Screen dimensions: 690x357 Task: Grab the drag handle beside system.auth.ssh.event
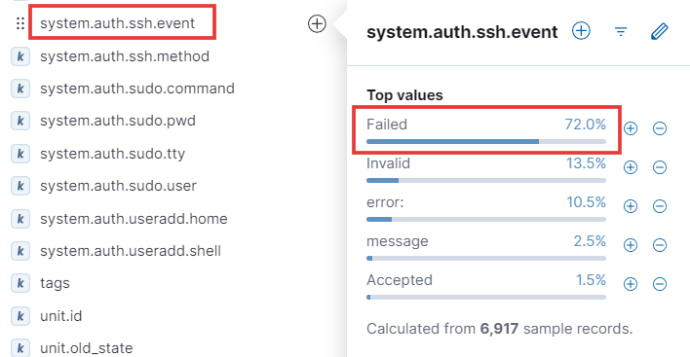tap(19, 23)
